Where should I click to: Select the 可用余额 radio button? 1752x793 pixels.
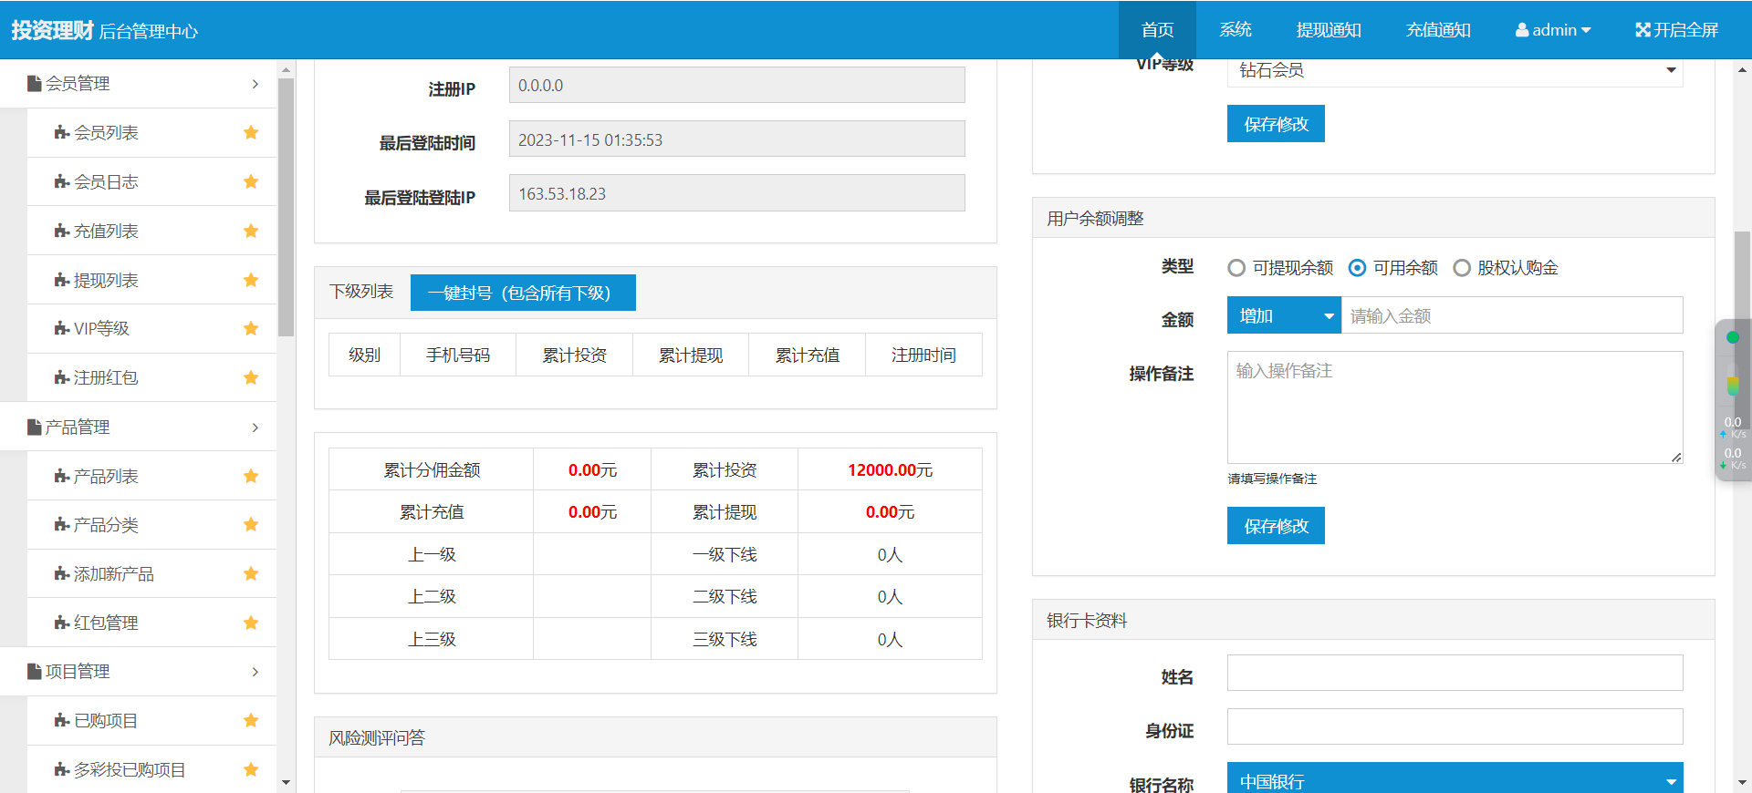[x=1357, y=268]
